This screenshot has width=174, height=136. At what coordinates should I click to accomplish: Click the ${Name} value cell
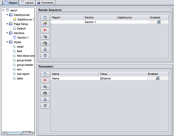point(123,78)
